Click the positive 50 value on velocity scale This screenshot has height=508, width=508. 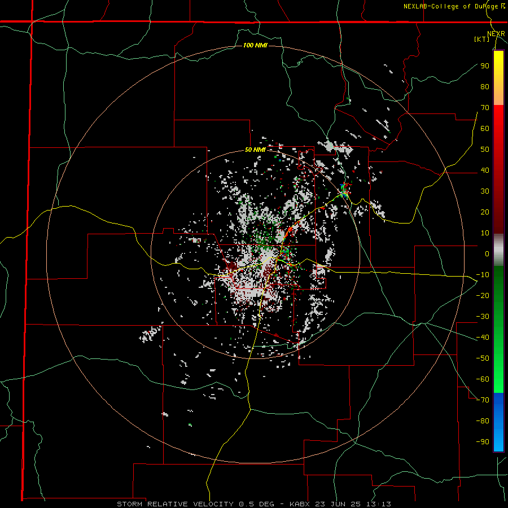point(485,150)
